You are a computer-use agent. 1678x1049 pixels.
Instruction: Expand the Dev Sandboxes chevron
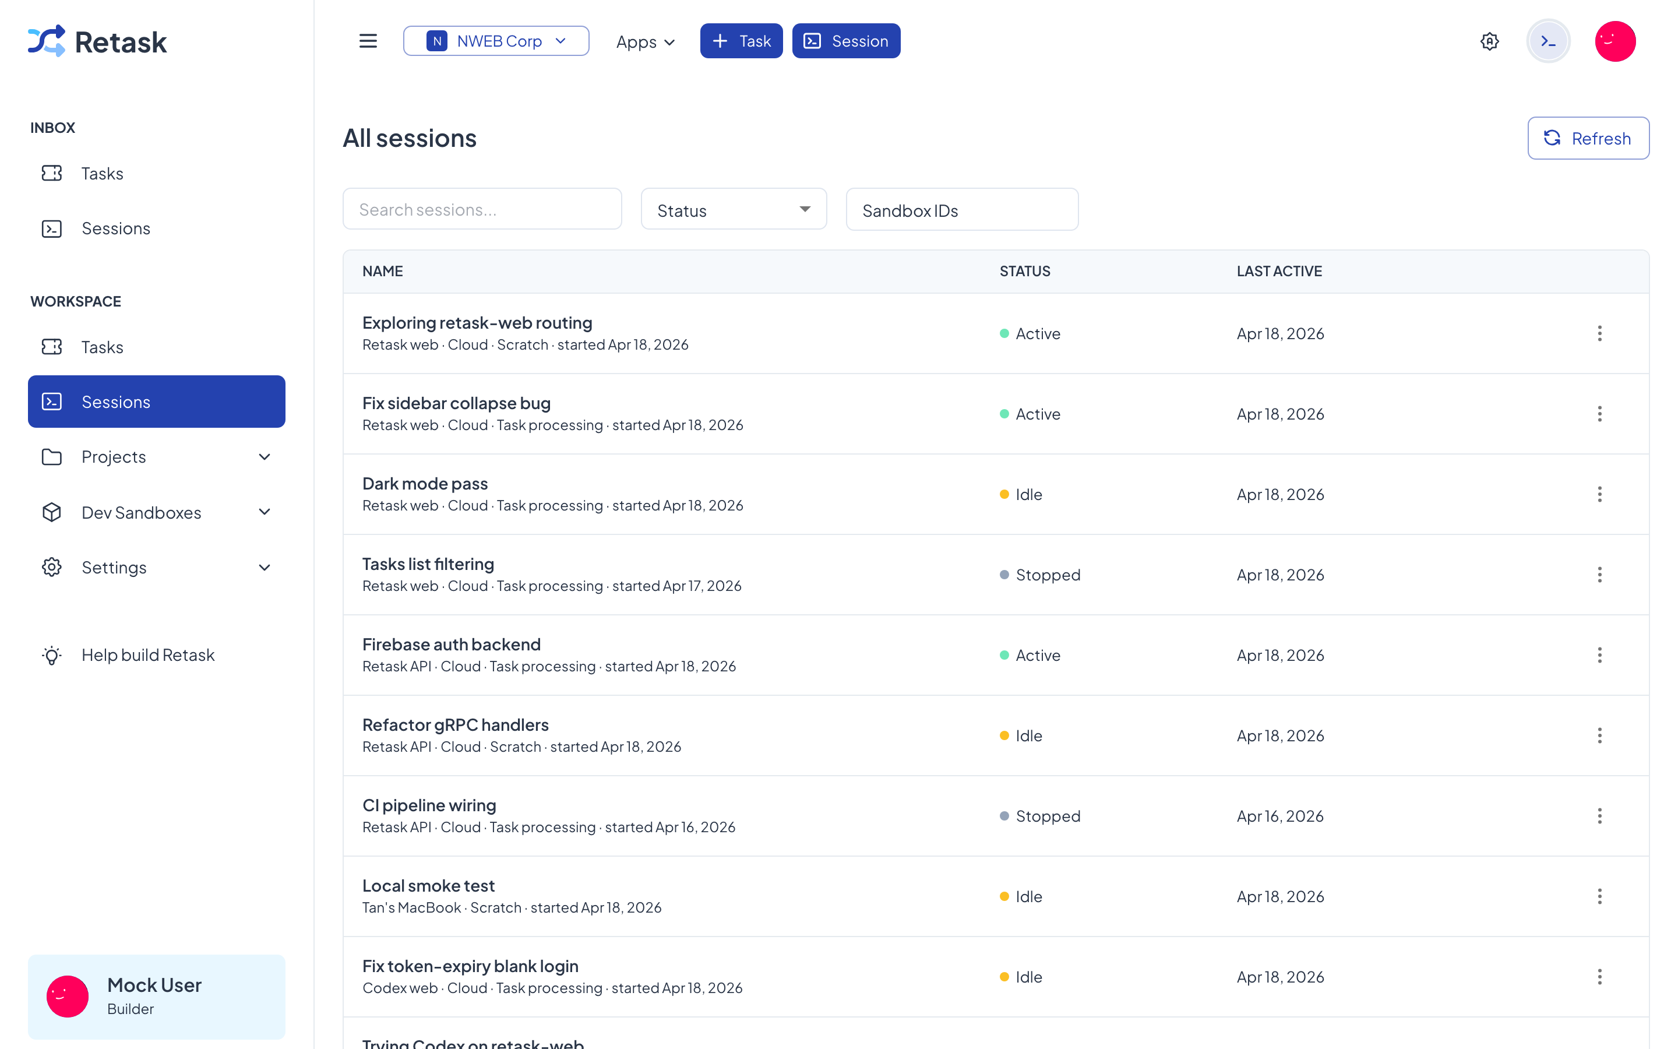pyautogui.click(x=264, y=512)
